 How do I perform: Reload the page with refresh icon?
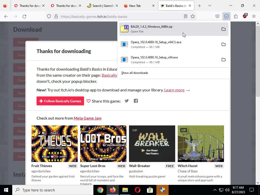point(24,17)
